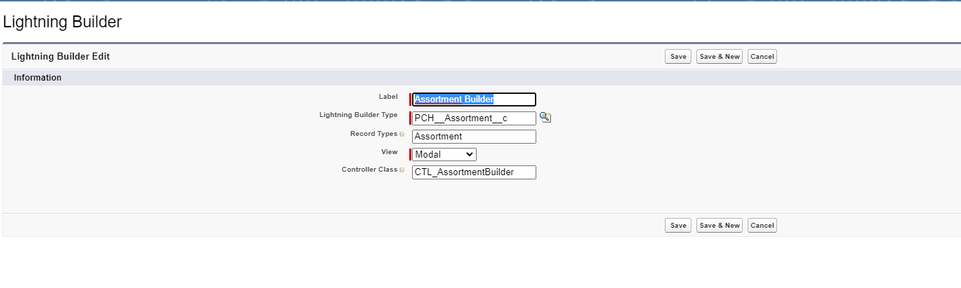Click the top Save button

point(677,57)
